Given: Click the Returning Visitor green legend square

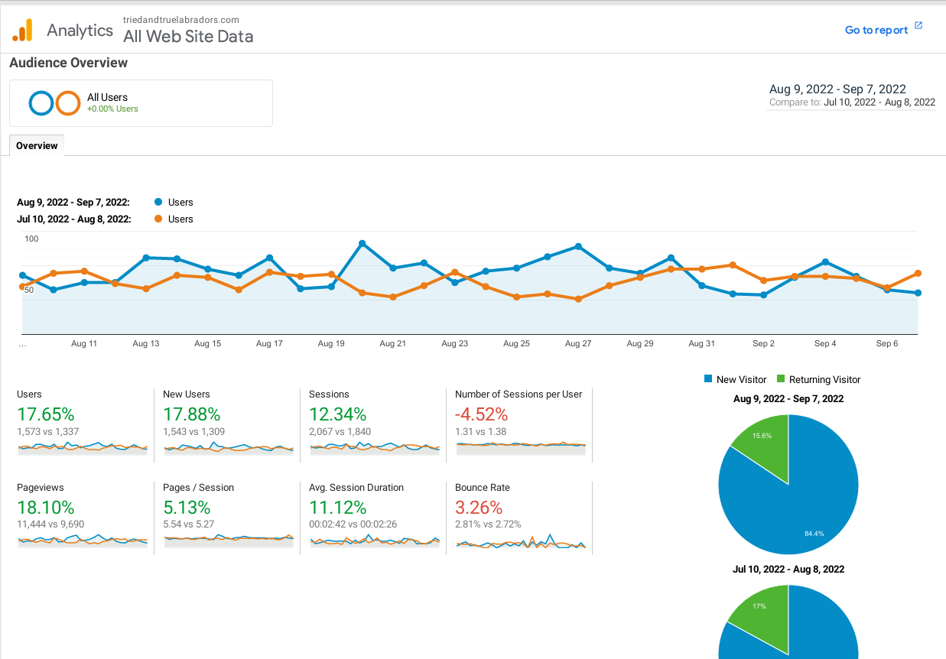Looking at the screenshot, I should click(781, 379).
